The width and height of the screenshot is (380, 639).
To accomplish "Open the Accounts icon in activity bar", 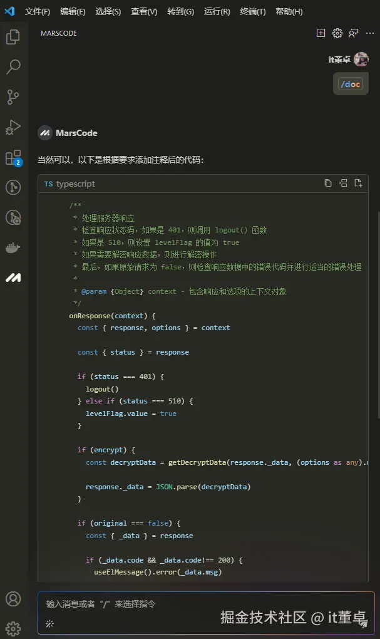I will (13, 599).
